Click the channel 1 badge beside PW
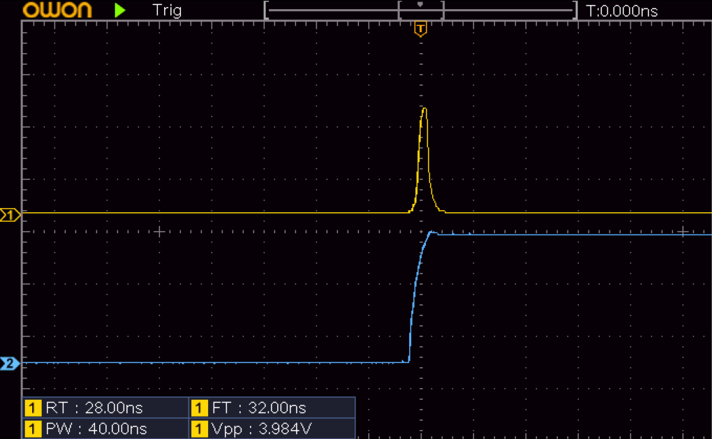Image resolution: width=712 pixels, height=439 pixels. click(33, 428)
